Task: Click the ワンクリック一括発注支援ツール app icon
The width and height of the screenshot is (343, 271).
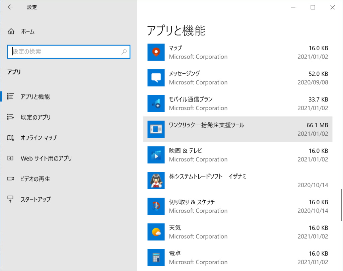Action: [156, 129]
